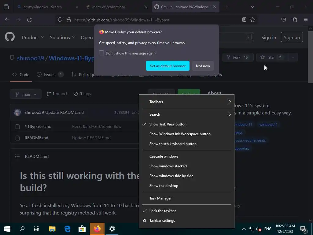This screenshot has width=313, height=235.
Task: Click the padlock site security icon
Action: (x=69, y=20)
